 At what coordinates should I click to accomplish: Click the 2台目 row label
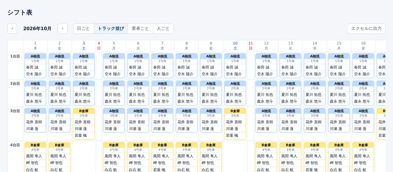(15, 84)
